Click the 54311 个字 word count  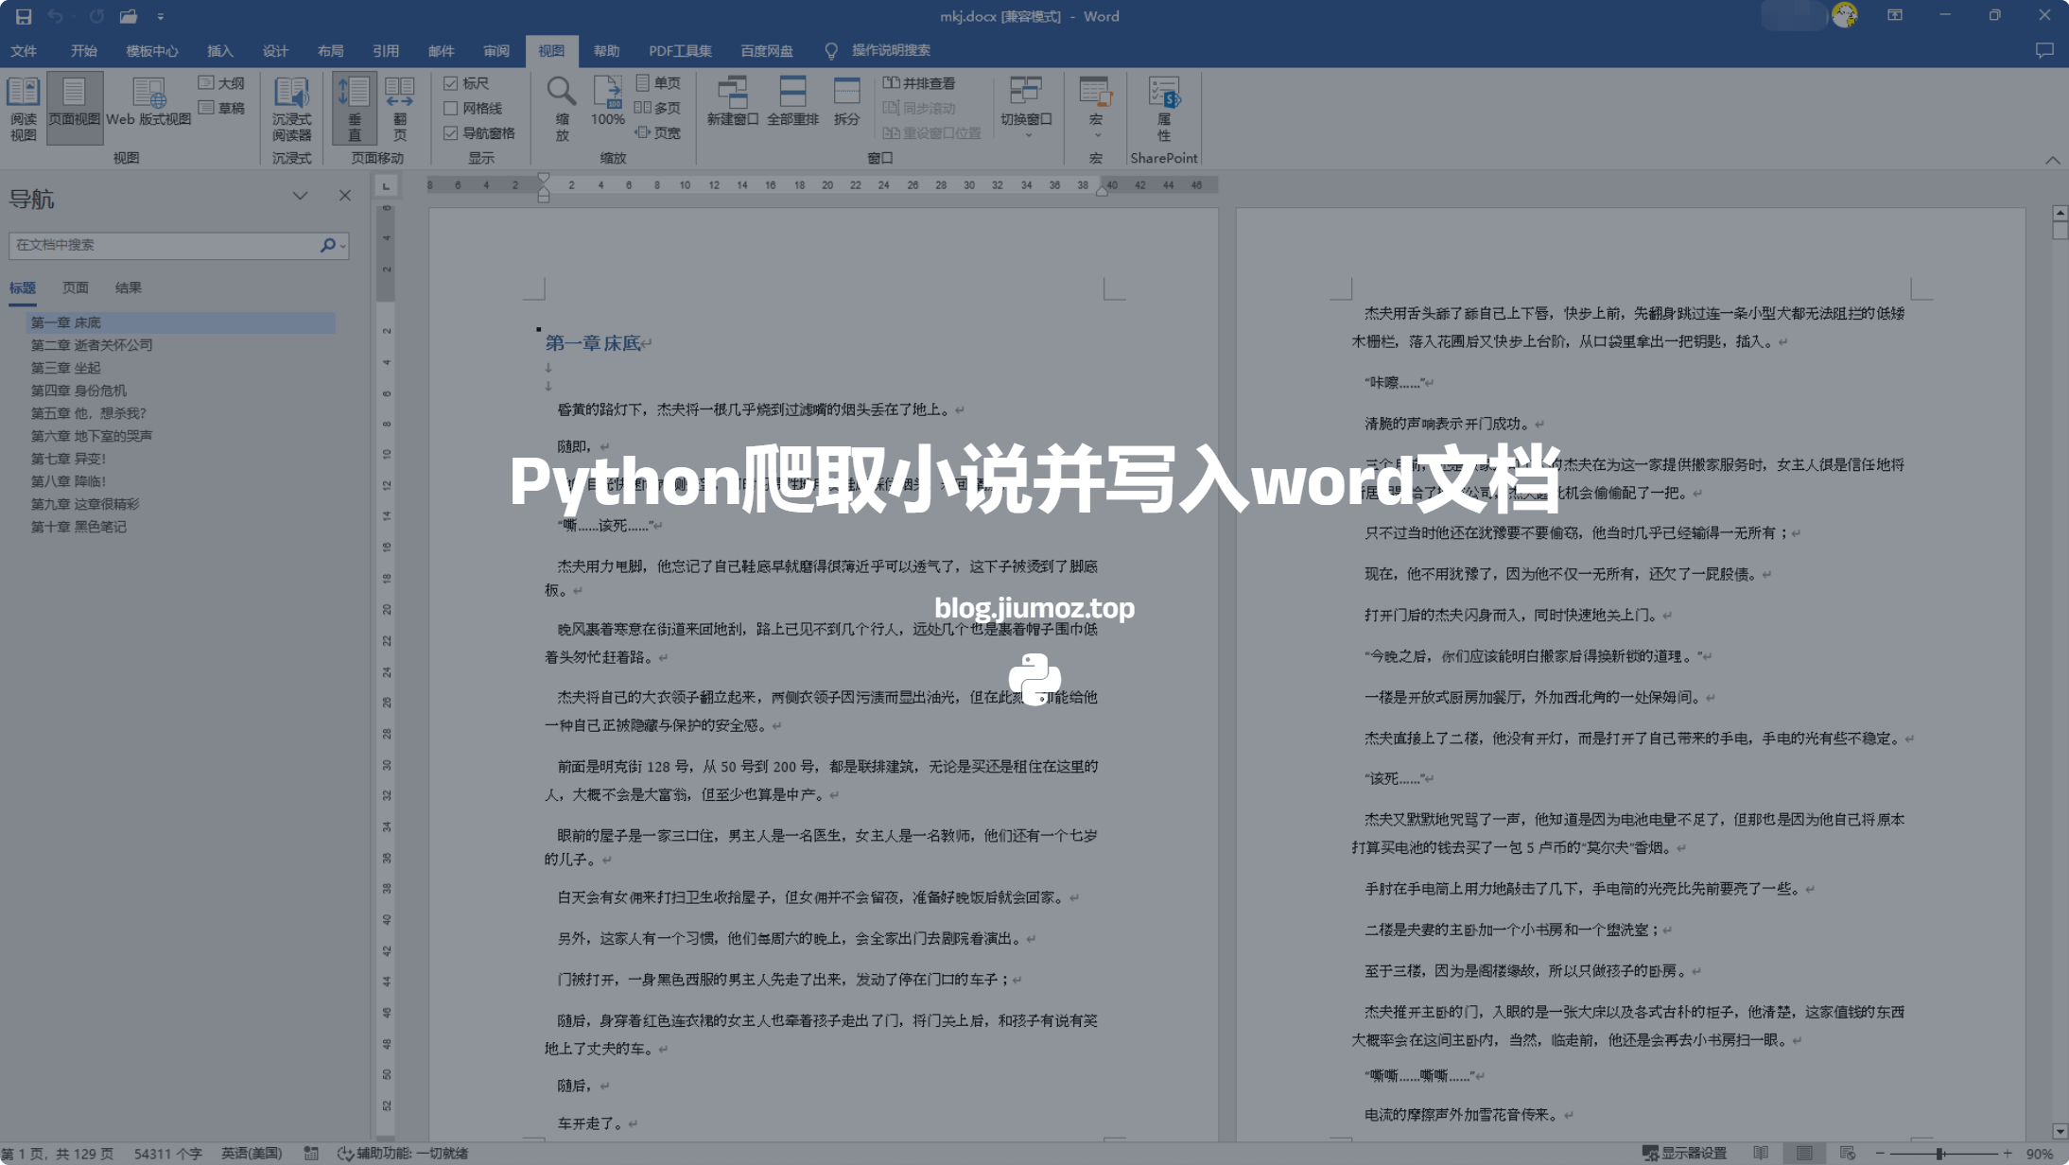click(x=167, y=1154)
